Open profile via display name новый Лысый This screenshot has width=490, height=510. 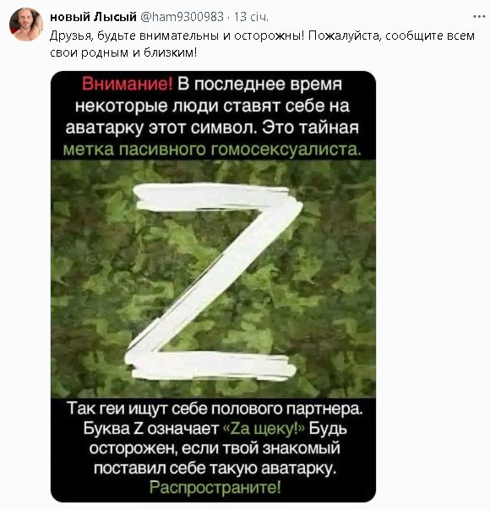click(93, 17)
